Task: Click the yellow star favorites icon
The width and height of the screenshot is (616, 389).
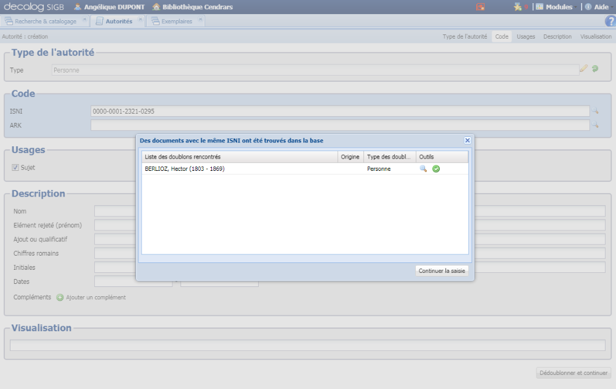Action: click(516, 7)
